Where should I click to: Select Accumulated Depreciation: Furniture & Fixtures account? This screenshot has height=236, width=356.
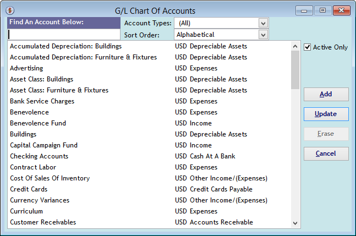[149, 57]
